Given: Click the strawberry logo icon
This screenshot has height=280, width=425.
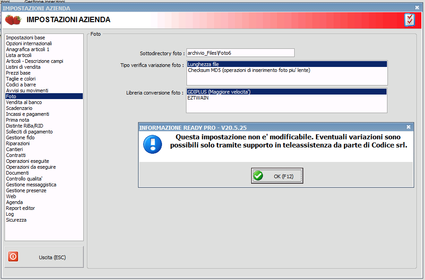Looking at the screenshot, I should pos(13,20).
